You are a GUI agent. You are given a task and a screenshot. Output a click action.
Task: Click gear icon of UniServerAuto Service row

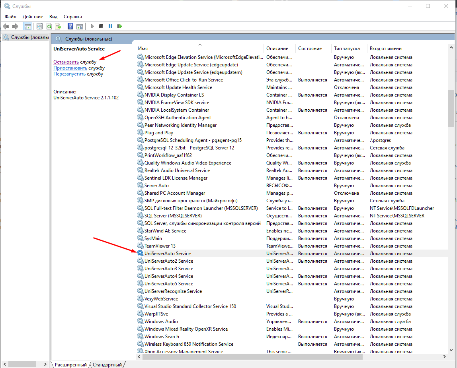pyautogui.click(x=140, y=253)
